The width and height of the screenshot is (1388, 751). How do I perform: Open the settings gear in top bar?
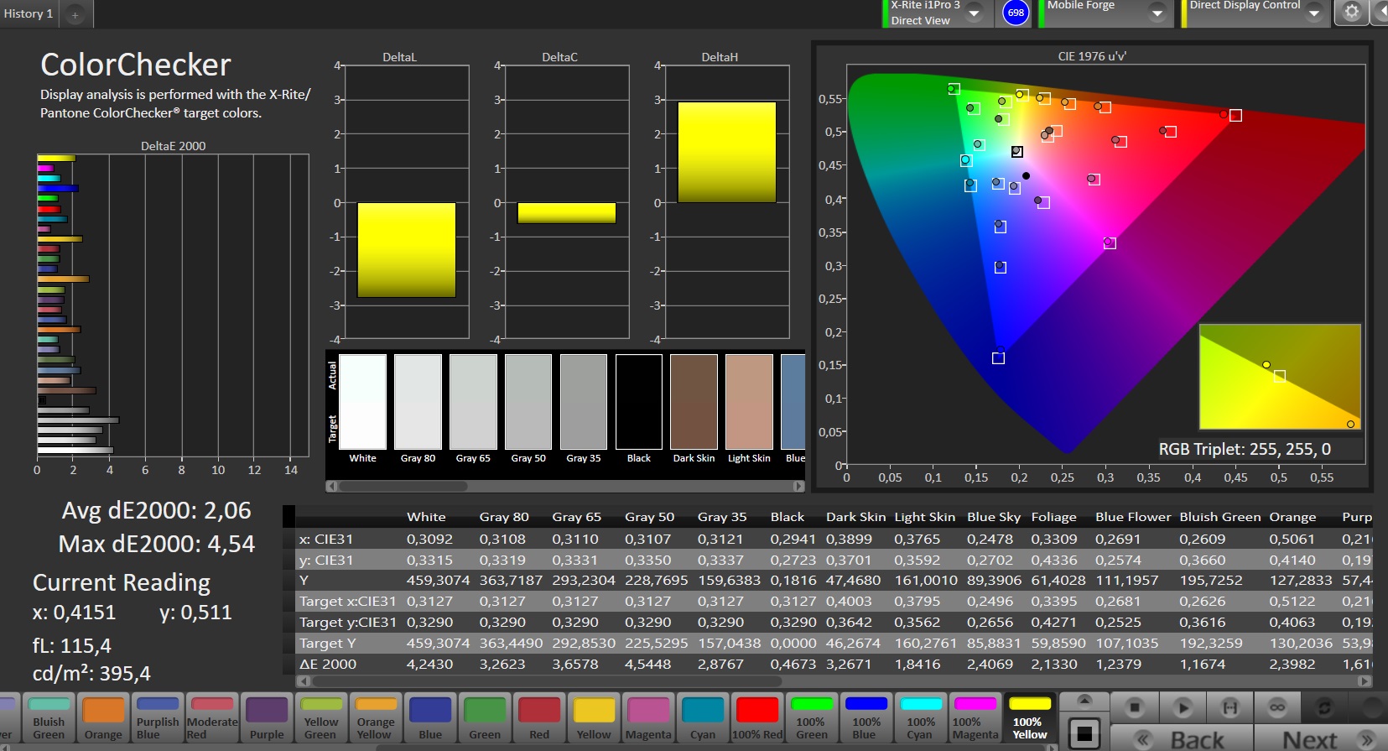pyautogui.click(x=1351, y=13)
